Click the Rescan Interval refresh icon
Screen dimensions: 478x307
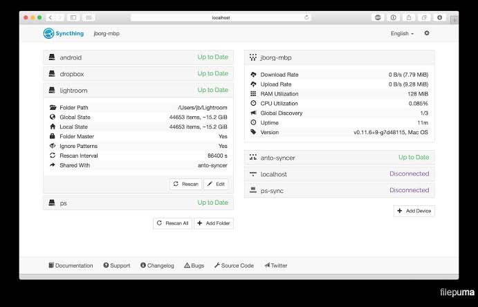pyautogui.click(x=53, y=156)
